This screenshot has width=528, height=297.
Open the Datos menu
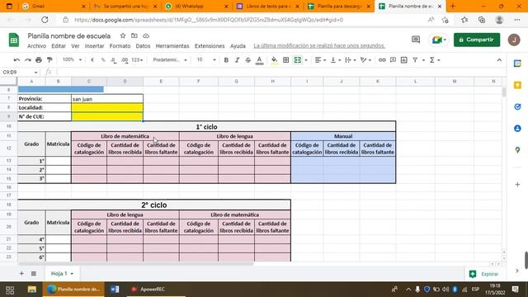143,46
